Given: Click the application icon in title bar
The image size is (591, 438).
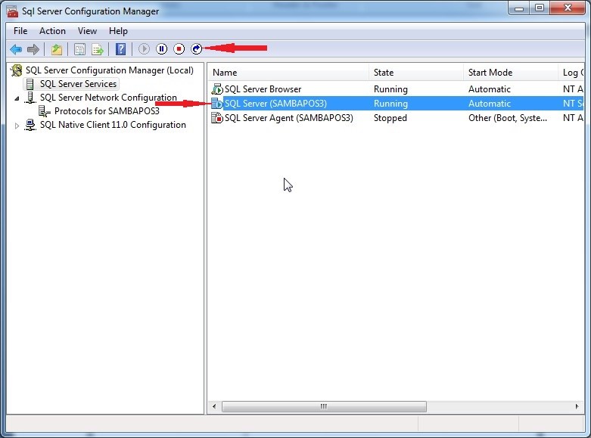Looking at the screenshot, I should [x=12, y=11].
